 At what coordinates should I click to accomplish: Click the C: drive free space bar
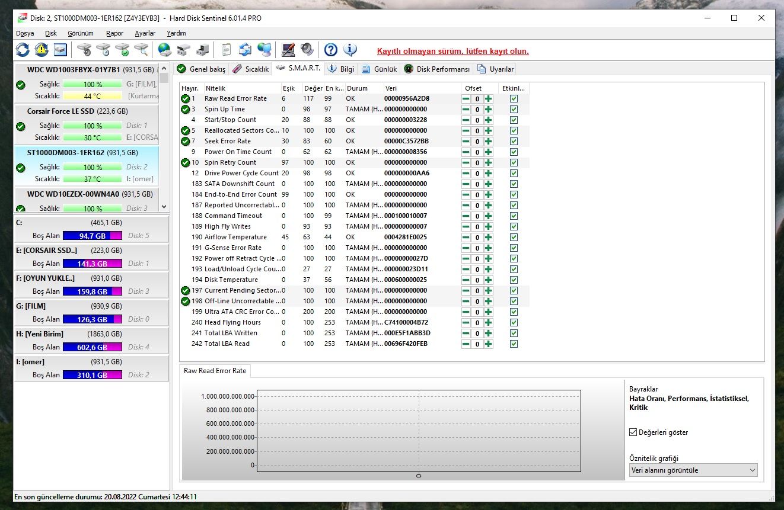pyautogui.click(x=92, y=236)
